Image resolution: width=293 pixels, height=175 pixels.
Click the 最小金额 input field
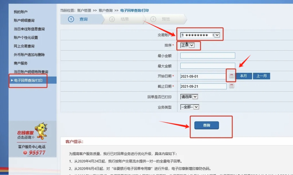tap(208, 55)
